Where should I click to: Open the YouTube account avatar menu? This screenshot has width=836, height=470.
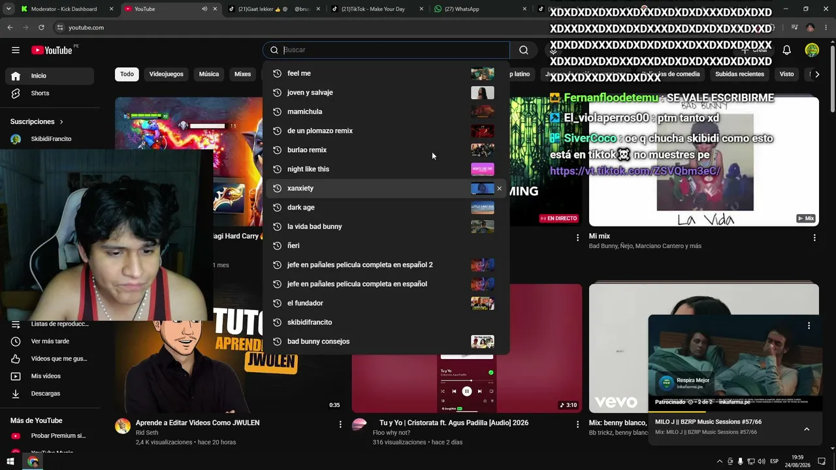tap(812, 50)
